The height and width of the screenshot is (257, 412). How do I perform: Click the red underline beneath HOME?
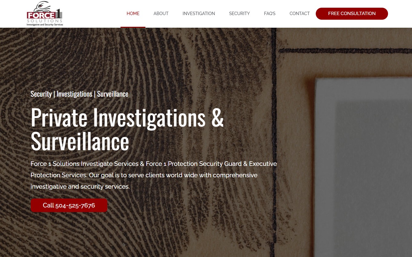pyautogui.click(x=133, y=27)
